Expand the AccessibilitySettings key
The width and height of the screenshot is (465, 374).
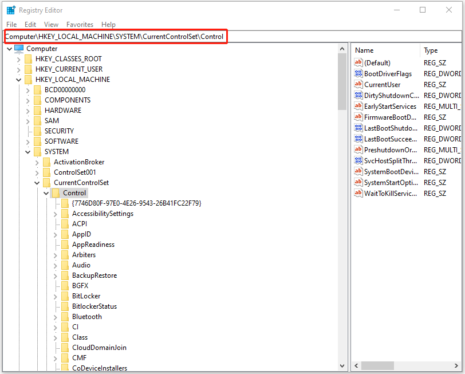click(56, 214)
